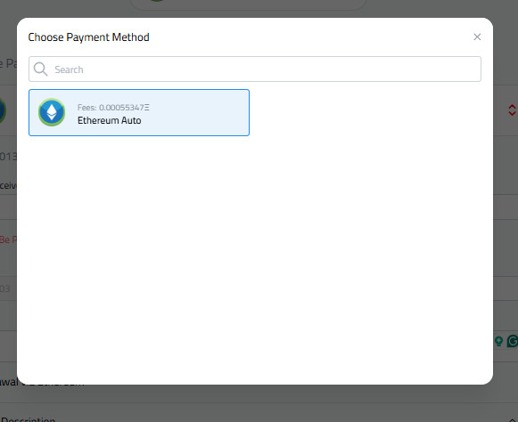Click the Ethereum coin logo icon

pos(52,112)
